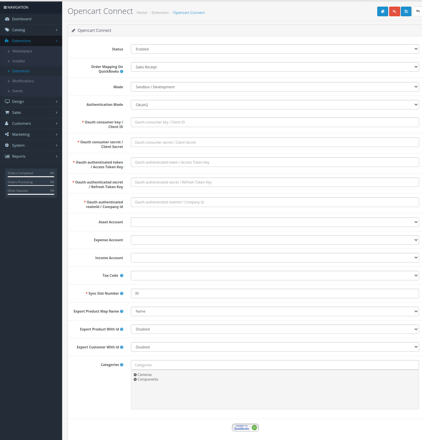
Task: Open the Income Account dropdown
Action: [275, 258]
